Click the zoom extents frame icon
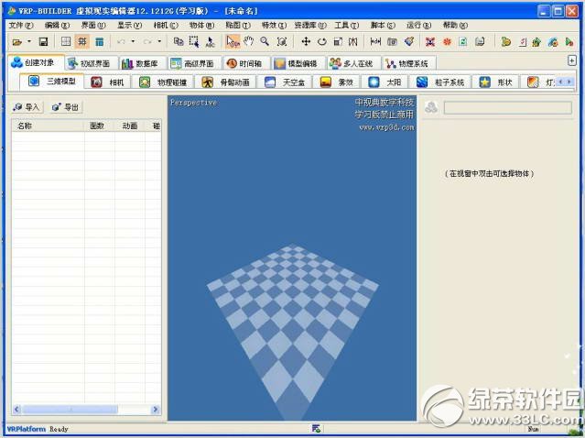Image resolution: width=585 pixels, height=438 pixels. click(x=282, y=42)
